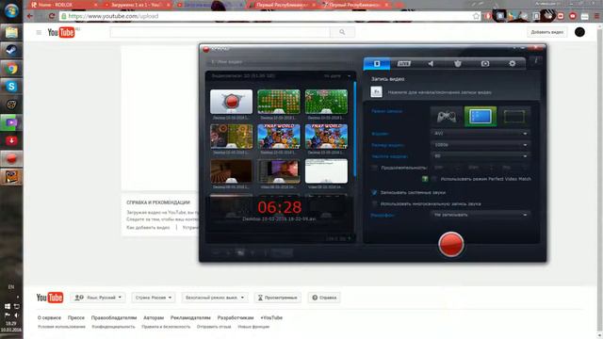Click the volume speaker tray icon
Viewport: 603px width, 339px height.
17,315
